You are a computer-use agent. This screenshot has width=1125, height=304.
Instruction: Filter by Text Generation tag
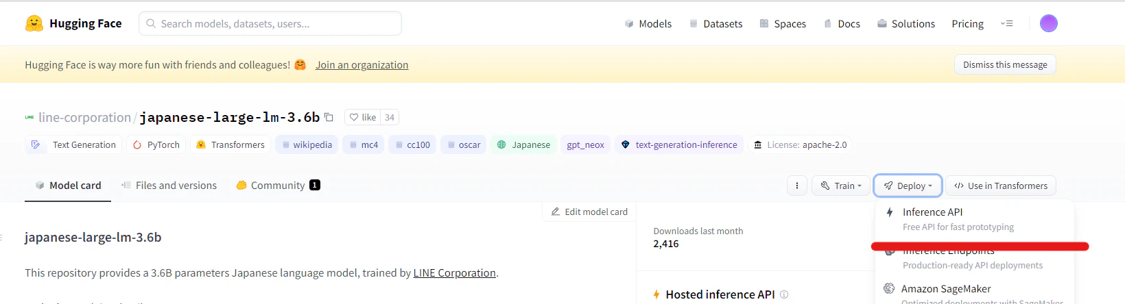tap(73, 144)
